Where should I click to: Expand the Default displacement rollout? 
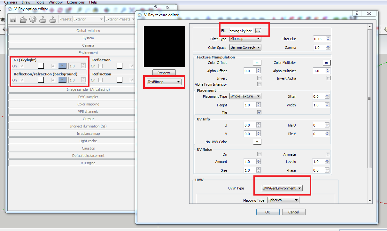click(72, 156)
